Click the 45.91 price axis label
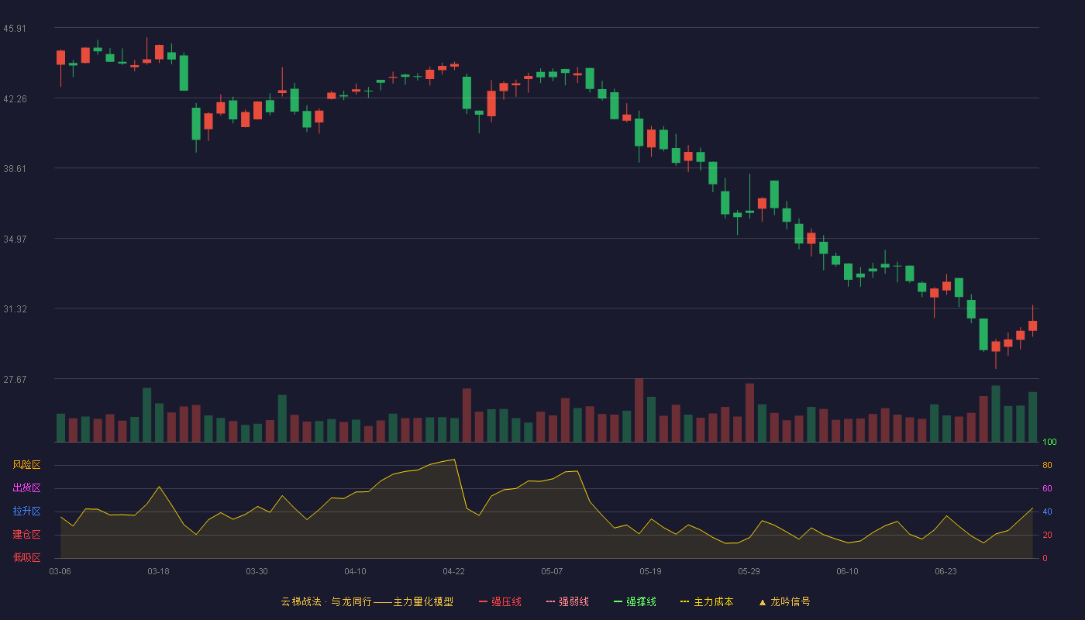This screenshot has width=1085, height=620. pos(15,29)
